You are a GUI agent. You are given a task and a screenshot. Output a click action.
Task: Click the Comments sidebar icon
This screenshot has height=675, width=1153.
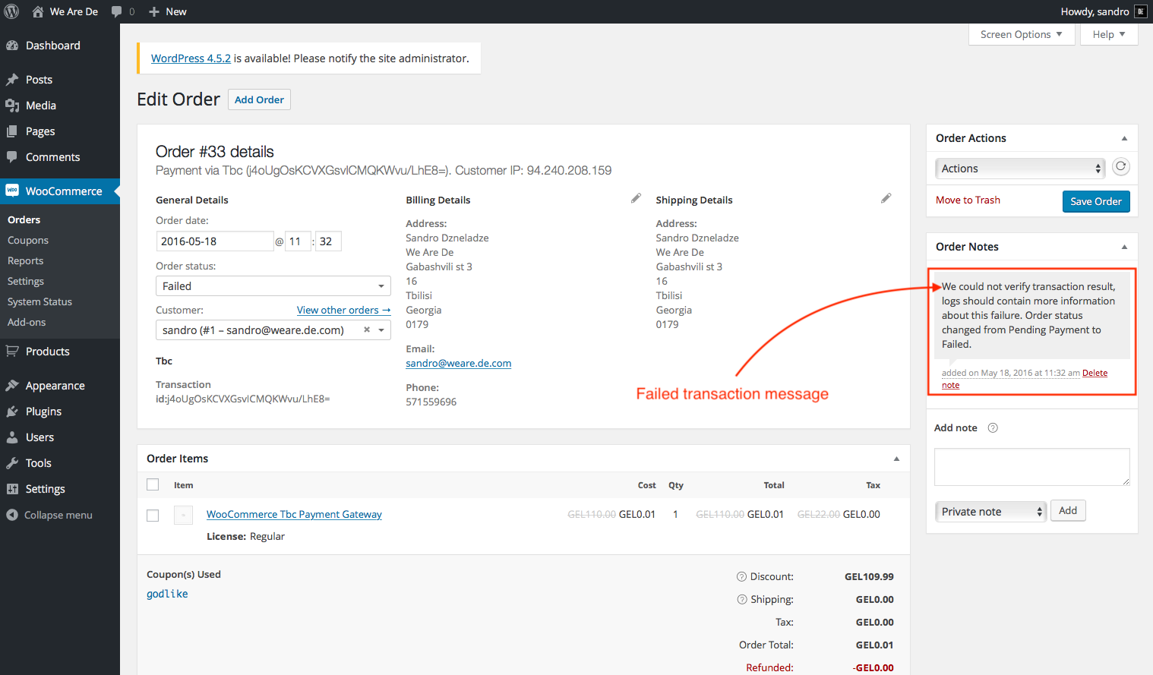tap(12, 157)
